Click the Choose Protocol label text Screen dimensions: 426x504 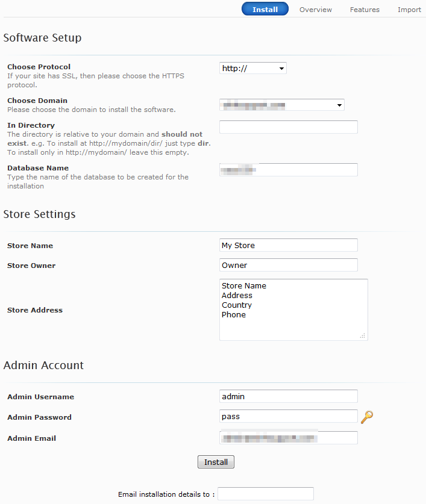[x=39, y=67]
